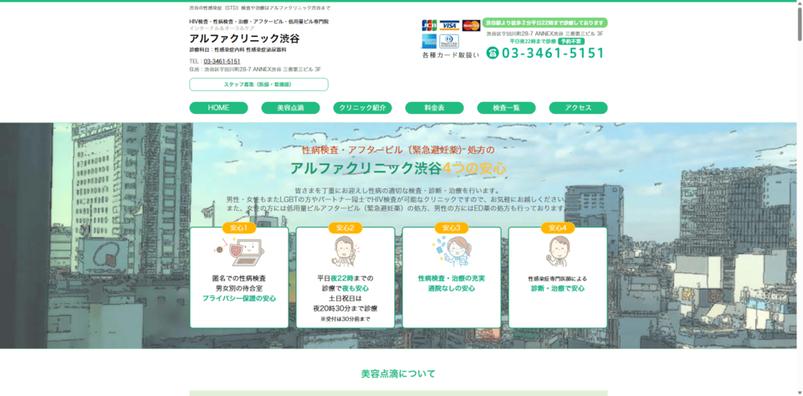Click the Diners Club card logo
This screenshot has width=803, height=396.
pyautogui.click(x=449, y=41)
